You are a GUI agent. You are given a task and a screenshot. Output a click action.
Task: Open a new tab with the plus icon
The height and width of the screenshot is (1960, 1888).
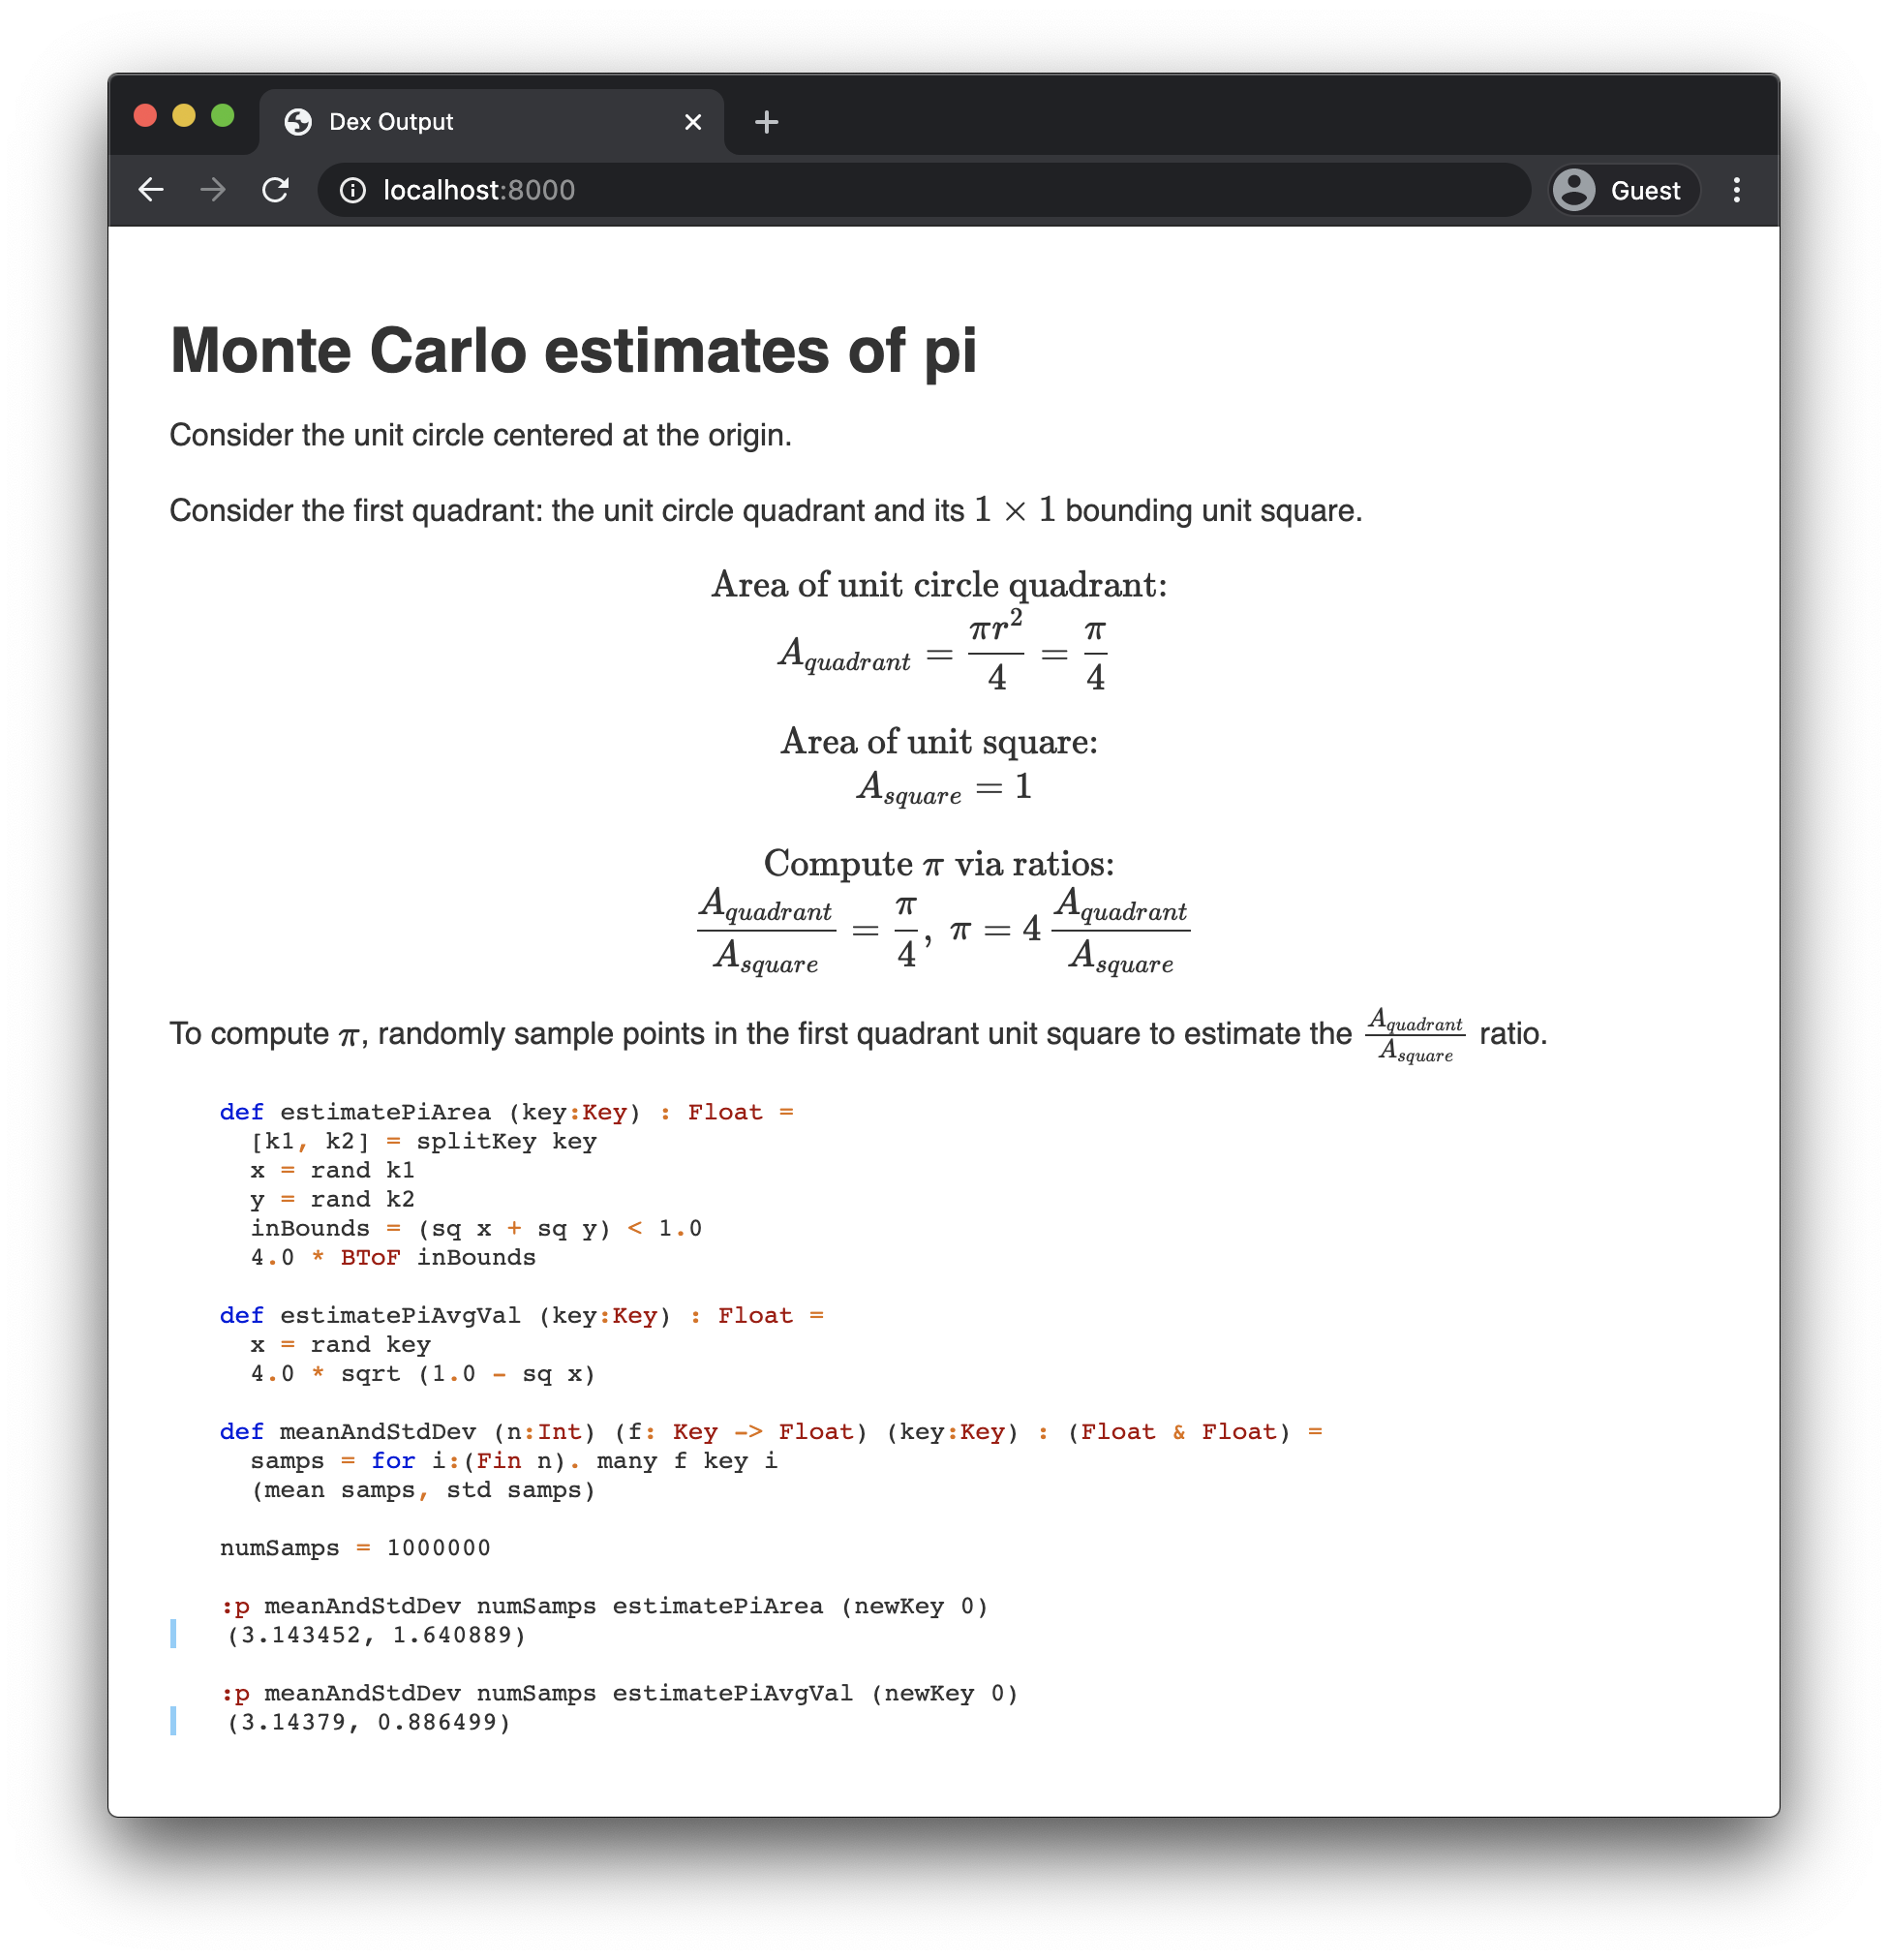(766, 121)
